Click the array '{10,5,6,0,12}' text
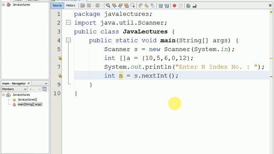Image resolution: width=274 pixels, height=154 pixels. (x=166, y=58)
